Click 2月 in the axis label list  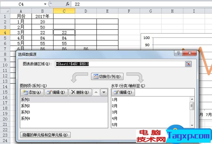150,106
